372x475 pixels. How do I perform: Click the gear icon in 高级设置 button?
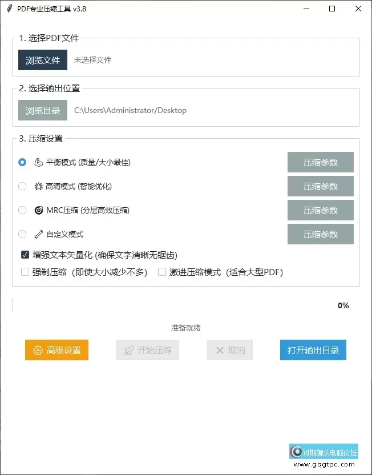(38, 351)
